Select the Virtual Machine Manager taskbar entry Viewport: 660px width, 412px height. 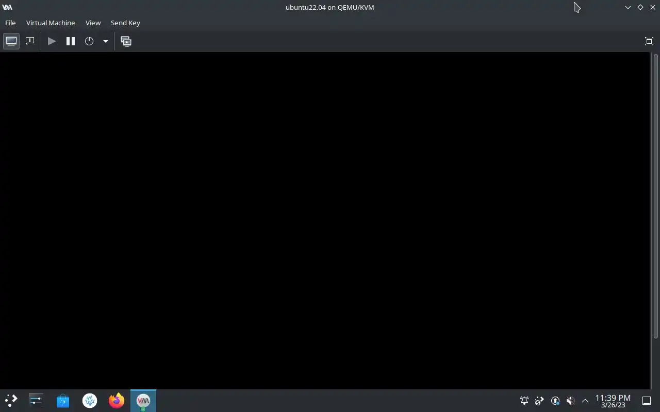[143, 401]
